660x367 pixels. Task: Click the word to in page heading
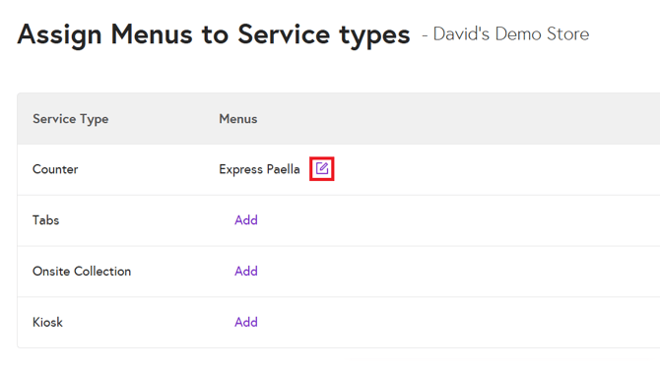click(215, 34)
